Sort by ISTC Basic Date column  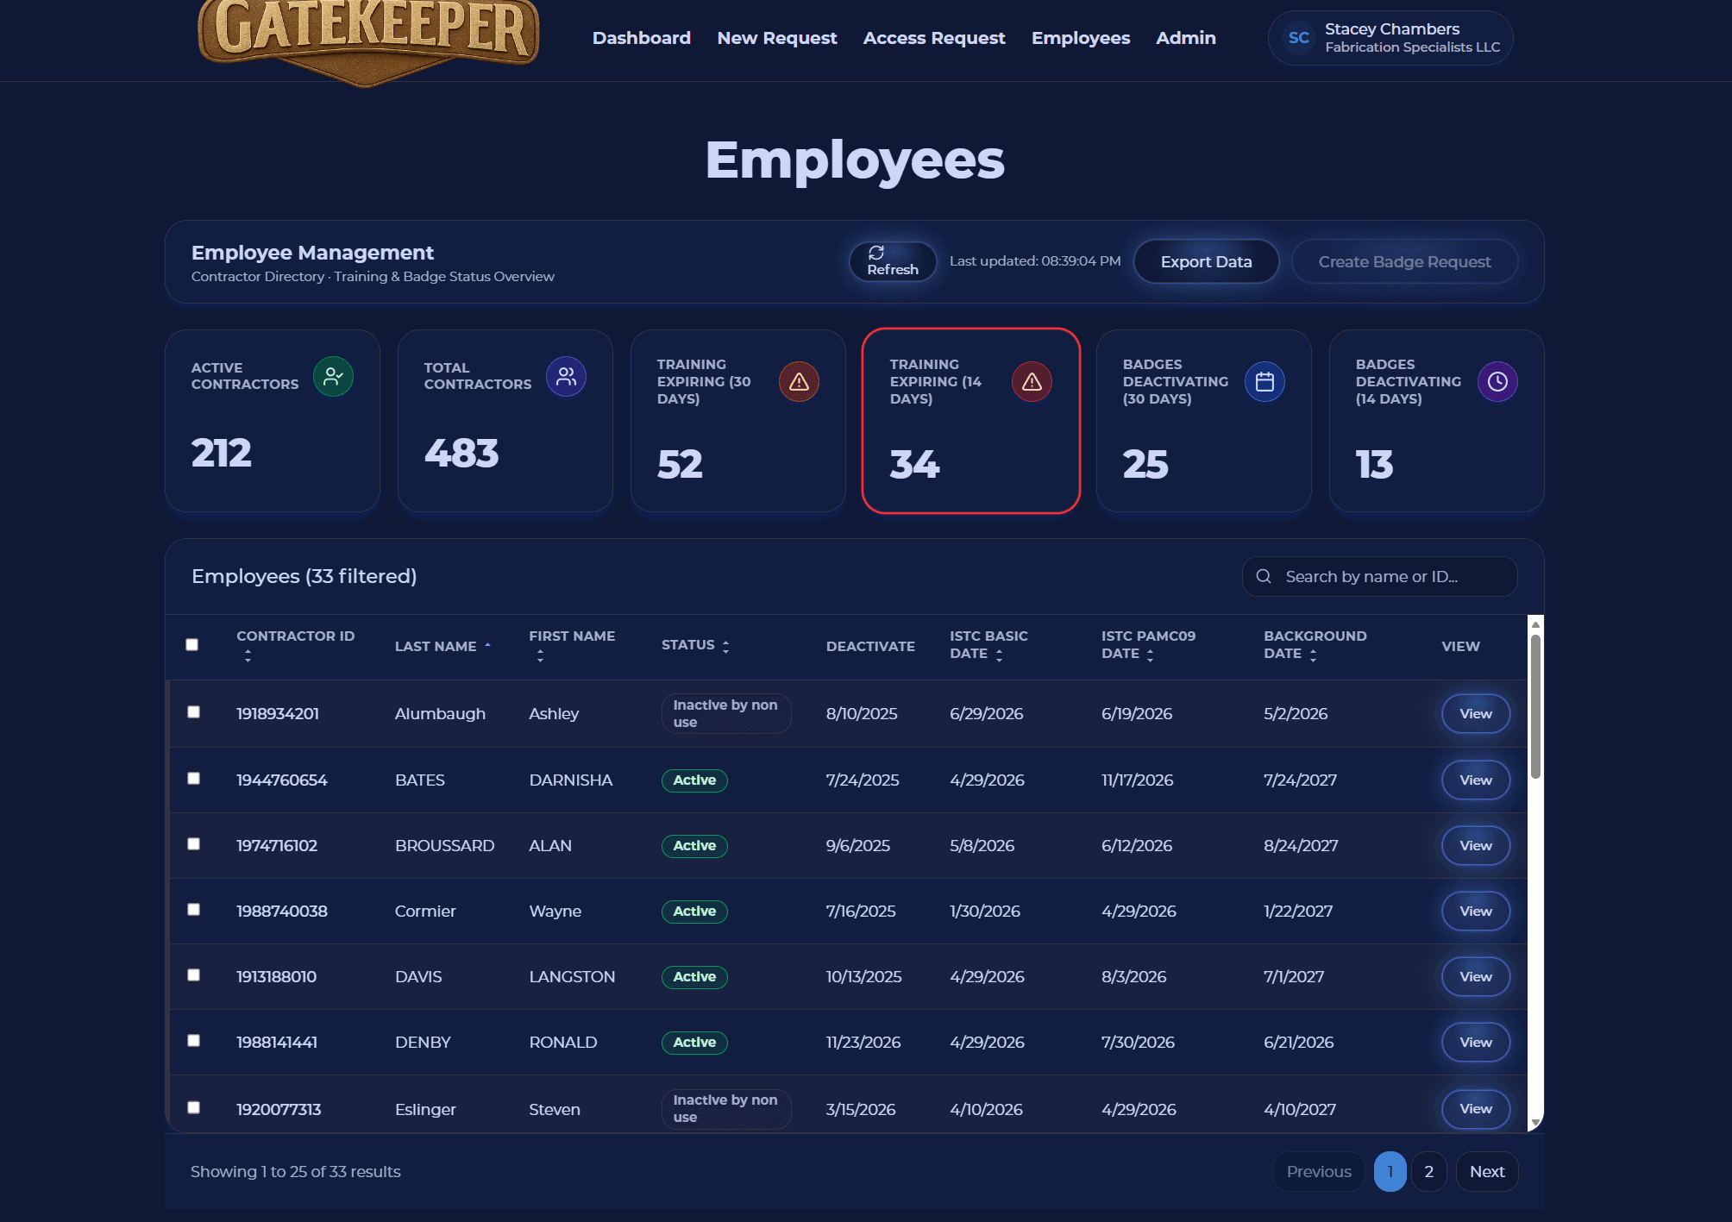click(x=988, y=645)
